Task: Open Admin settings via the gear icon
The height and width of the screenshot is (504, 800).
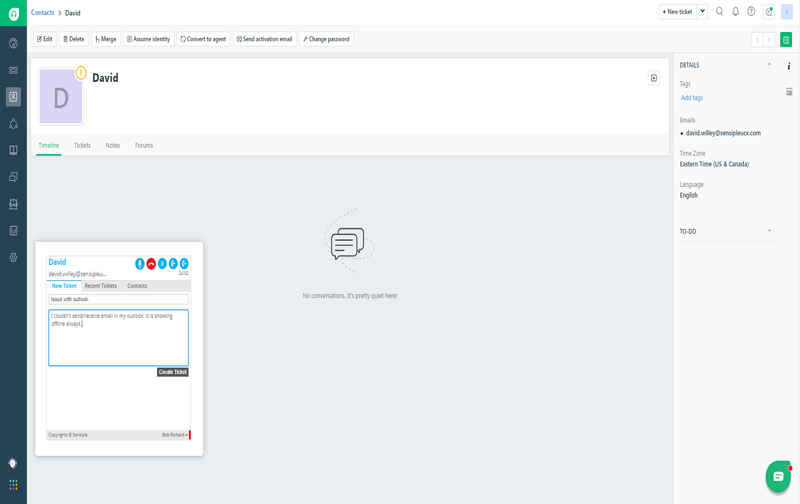Action: [x=13, y=257]
